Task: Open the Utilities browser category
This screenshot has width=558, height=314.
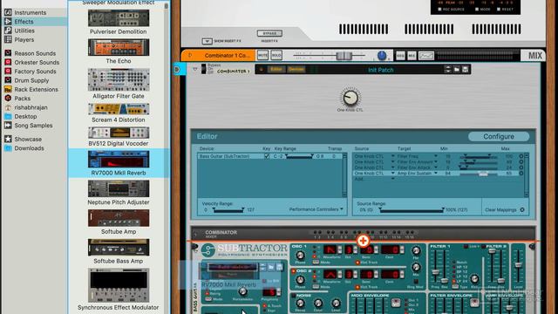Action: (x=24, y=31)
